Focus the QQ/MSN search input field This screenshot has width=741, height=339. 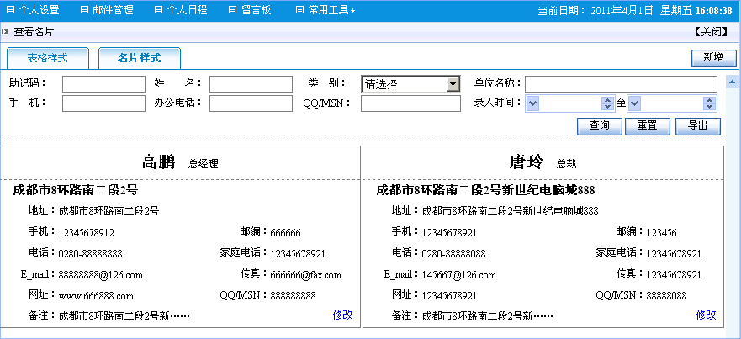coord(410,103)
